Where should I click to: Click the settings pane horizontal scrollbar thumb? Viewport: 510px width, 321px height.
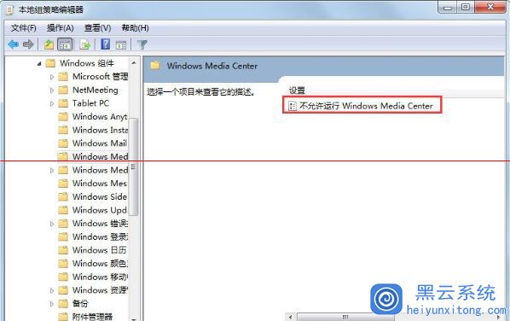pos(345,317)
